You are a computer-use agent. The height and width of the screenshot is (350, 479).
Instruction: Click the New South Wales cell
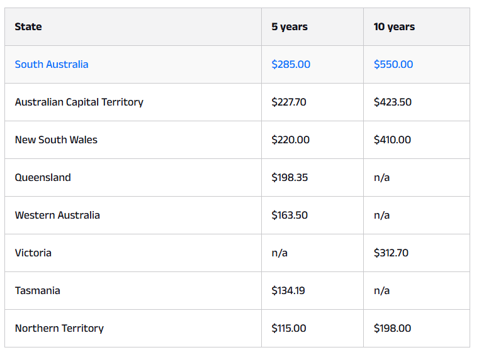click(x=56, y=139)
